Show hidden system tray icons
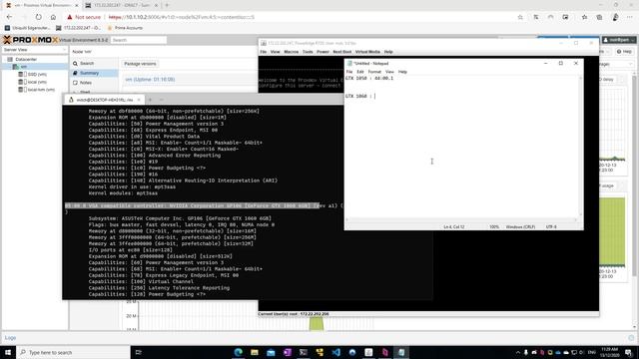Viewport: 639px width, 359px height. click(x=518, y=352)
